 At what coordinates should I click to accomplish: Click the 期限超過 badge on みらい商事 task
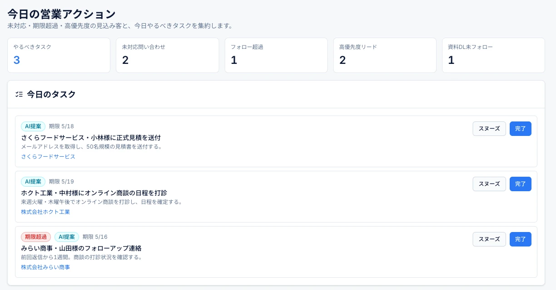[36, 237]
